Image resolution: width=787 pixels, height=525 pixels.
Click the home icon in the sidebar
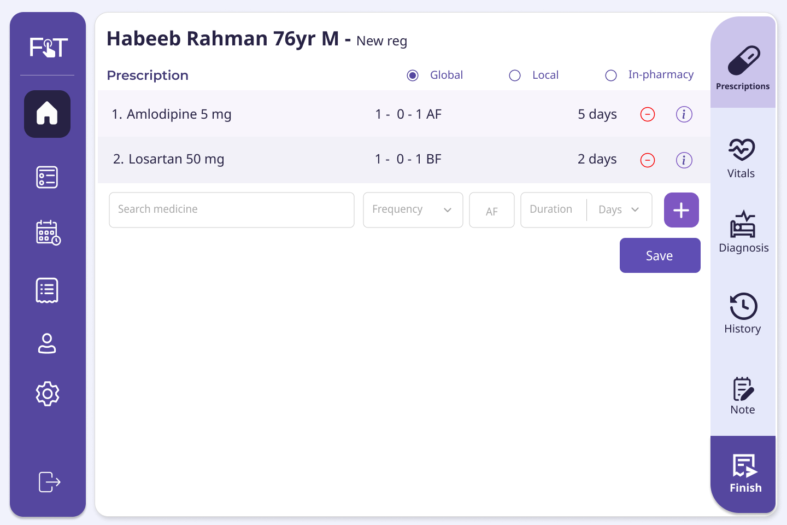pyautogui.click(x=47, y=114)
